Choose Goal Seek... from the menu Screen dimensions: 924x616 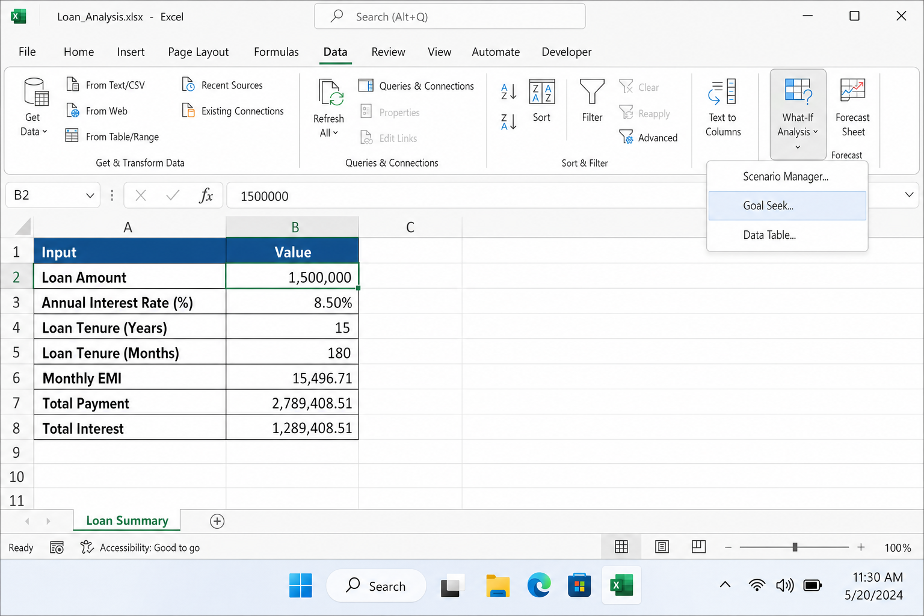pyautogui.click(x=787, y=206)
